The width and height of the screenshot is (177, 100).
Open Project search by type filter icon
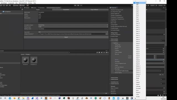(99, 52)
